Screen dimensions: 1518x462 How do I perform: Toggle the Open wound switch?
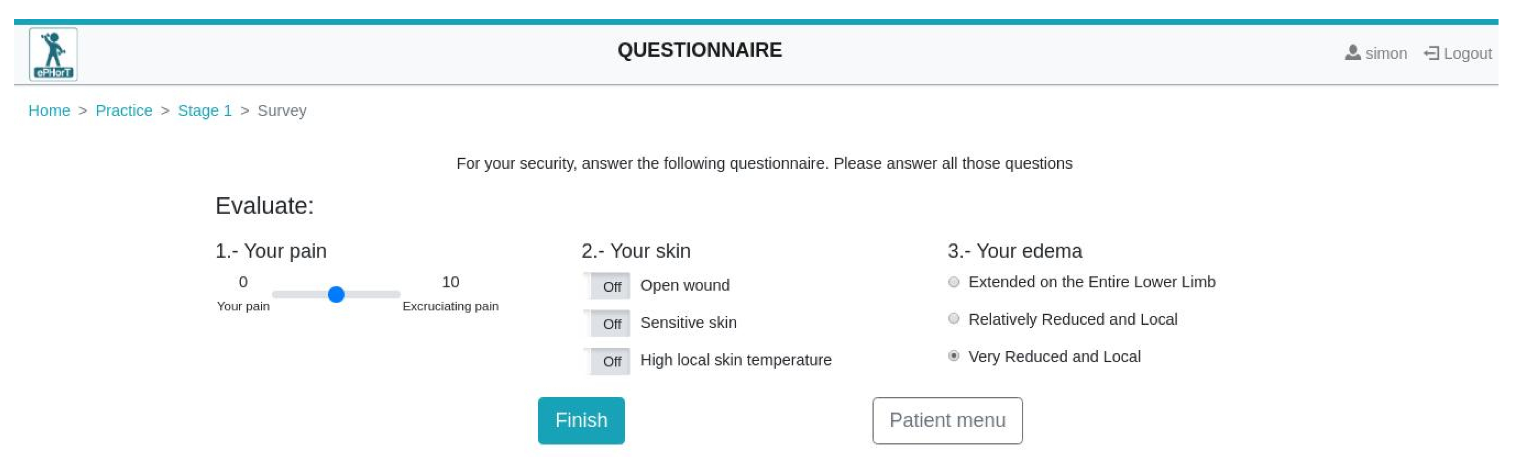pyautogui.click(x=607, y=286)
